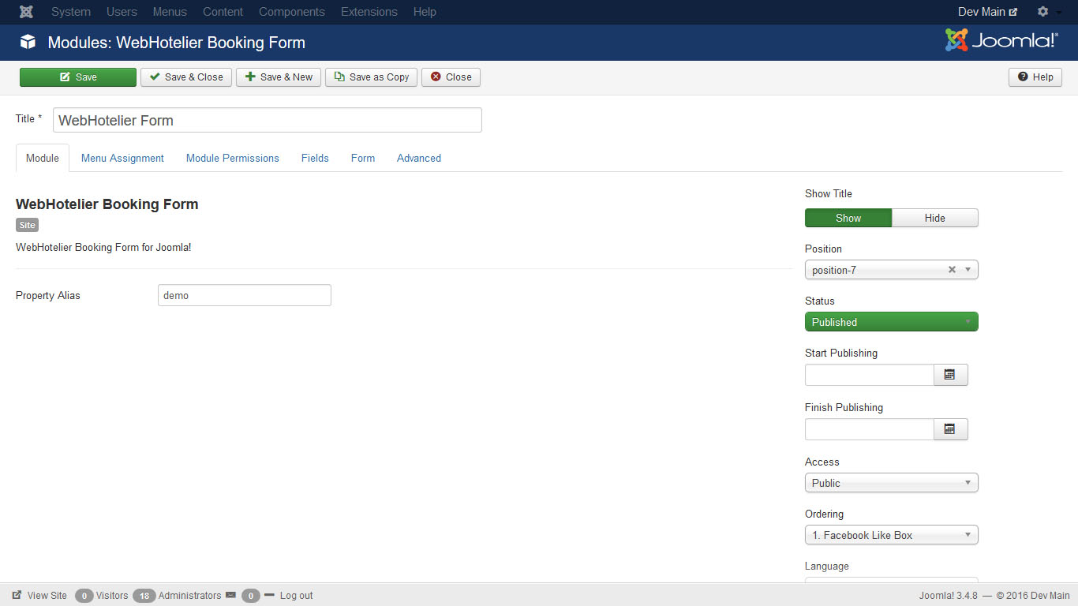This screenshot has width=1078, height=606.
Task: Open the Start Publishing calendar picker
Action: 950,375
